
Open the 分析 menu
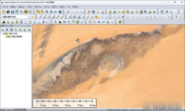pyautogui.click(x=47, y=7)
